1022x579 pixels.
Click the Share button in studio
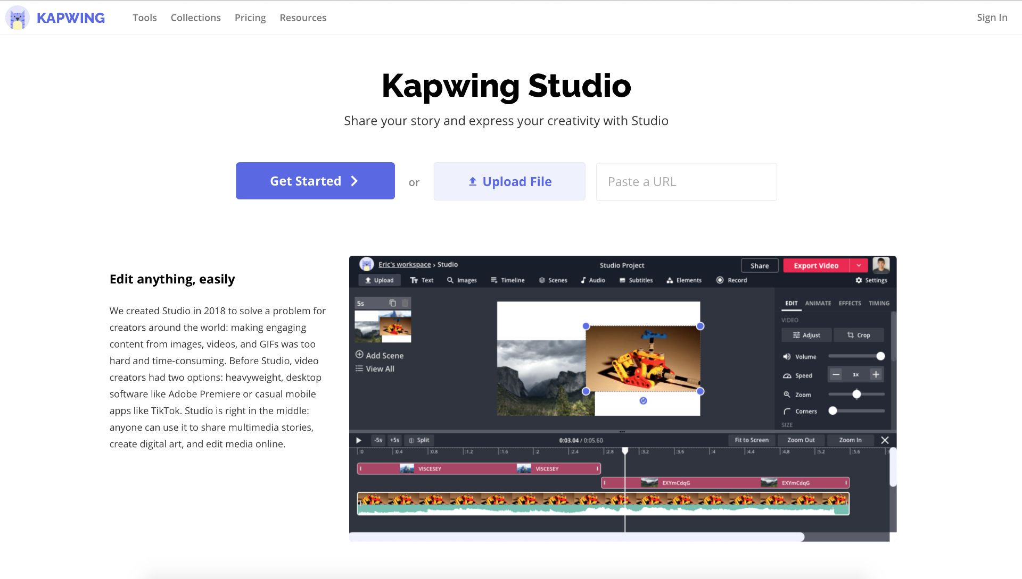click(x=760, y=265)
